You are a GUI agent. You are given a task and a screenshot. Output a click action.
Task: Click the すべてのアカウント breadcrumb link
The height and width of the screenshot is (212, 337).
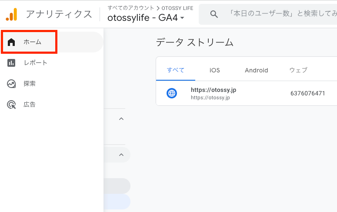130,7
